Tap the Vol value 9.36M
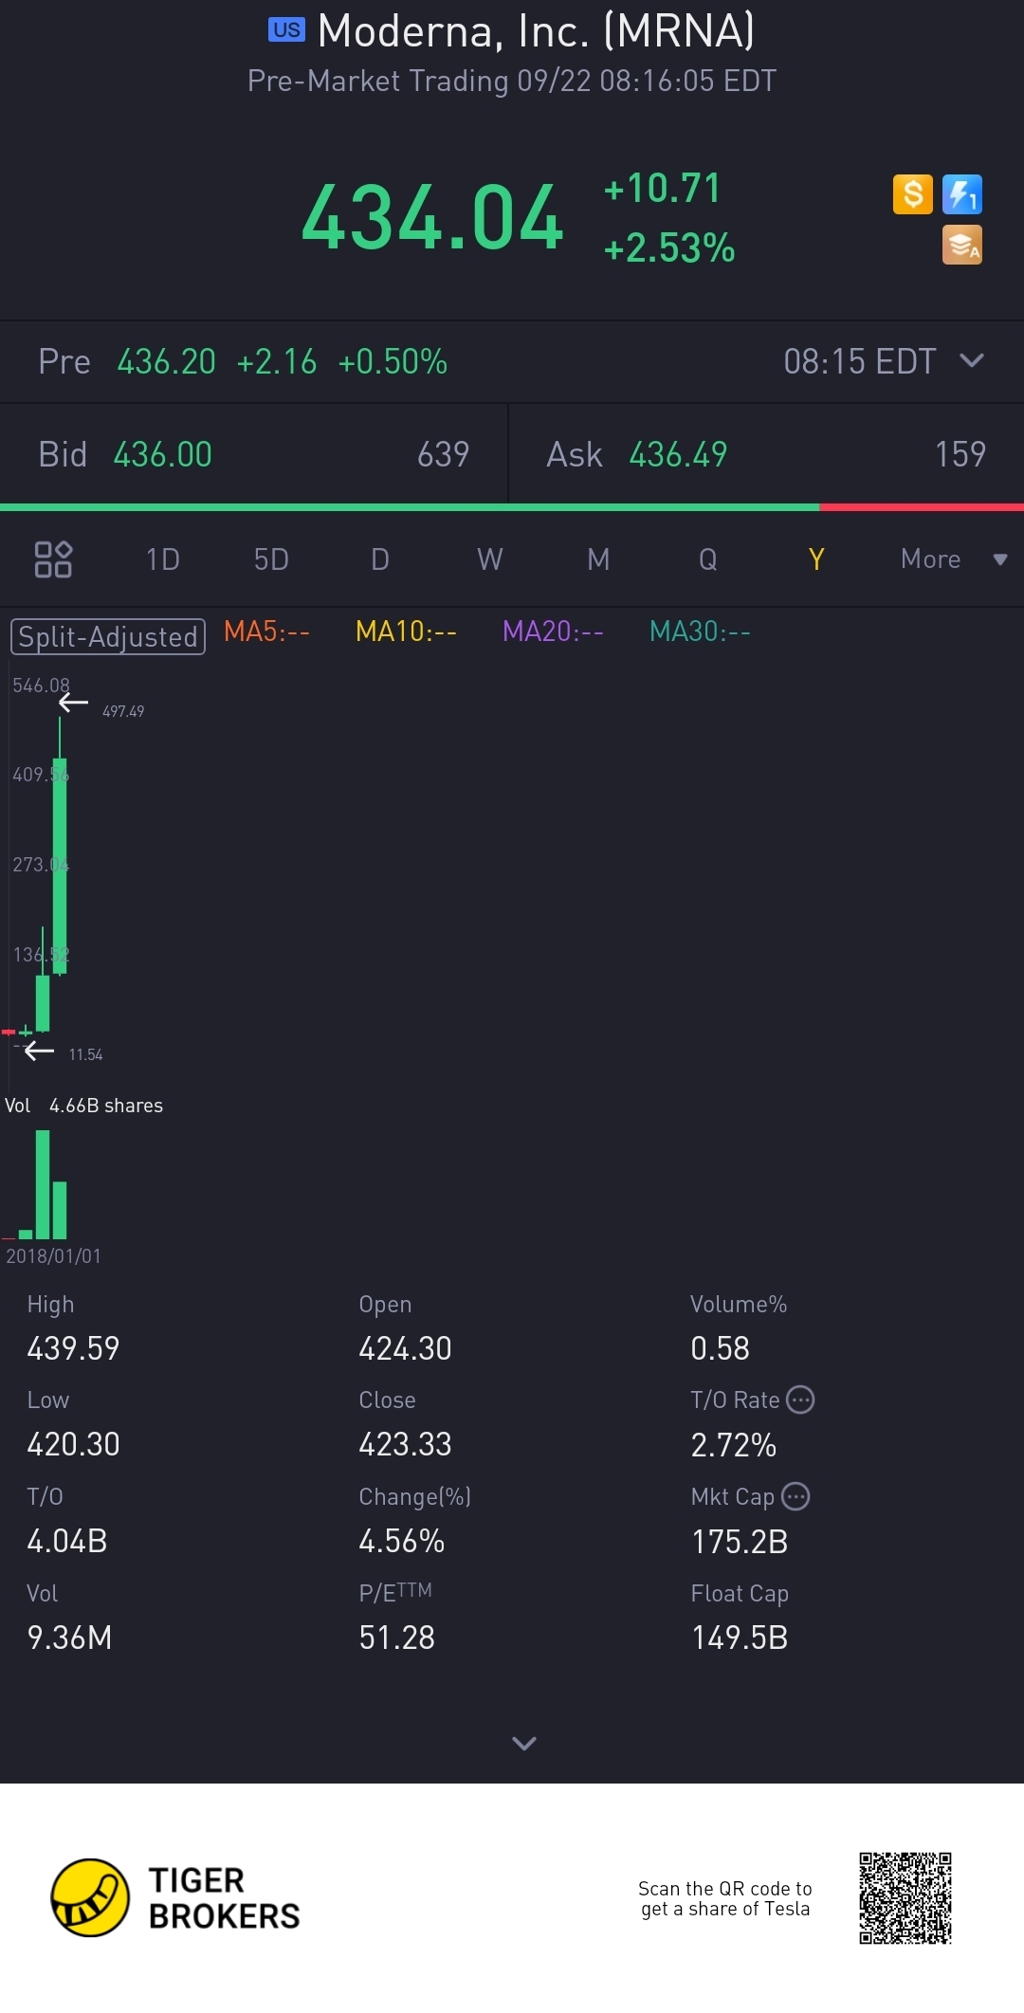Viewport: 1024px width, 2013px height. pyautogui.click(x=69, y=1638)
